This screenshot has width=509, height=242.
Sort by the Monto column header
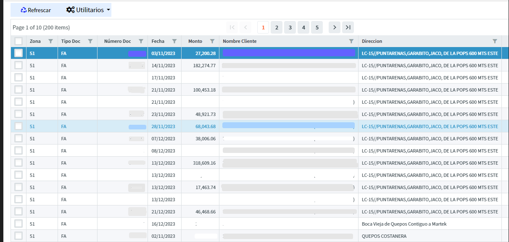point(195,41)
